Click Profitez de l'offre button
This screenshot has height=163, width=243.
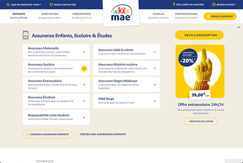[200, 121]
